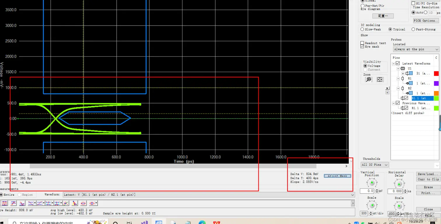Open dropdown arrow beside last eye measurement icon
The image size is (441, 224).
pyautogui.click(x=96, y=203)
